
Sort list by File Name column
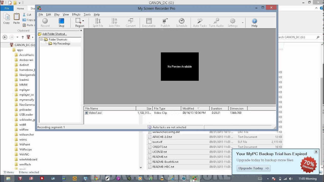[x=110, y=108]
